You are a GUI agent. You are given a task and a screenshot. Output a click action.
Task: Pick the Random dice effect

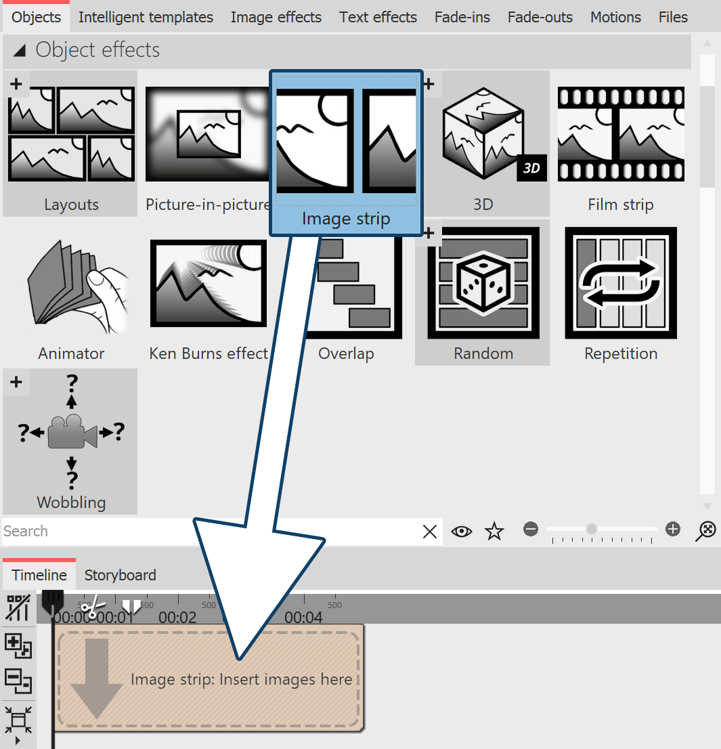point(483,282)
